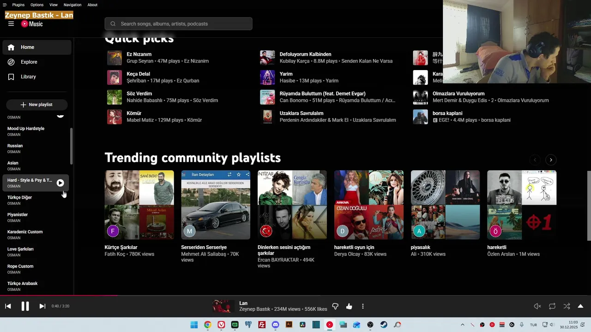Play Kömür quick pick thumbnail
This screenshot has height=332, width=591.
click(115, 117)
